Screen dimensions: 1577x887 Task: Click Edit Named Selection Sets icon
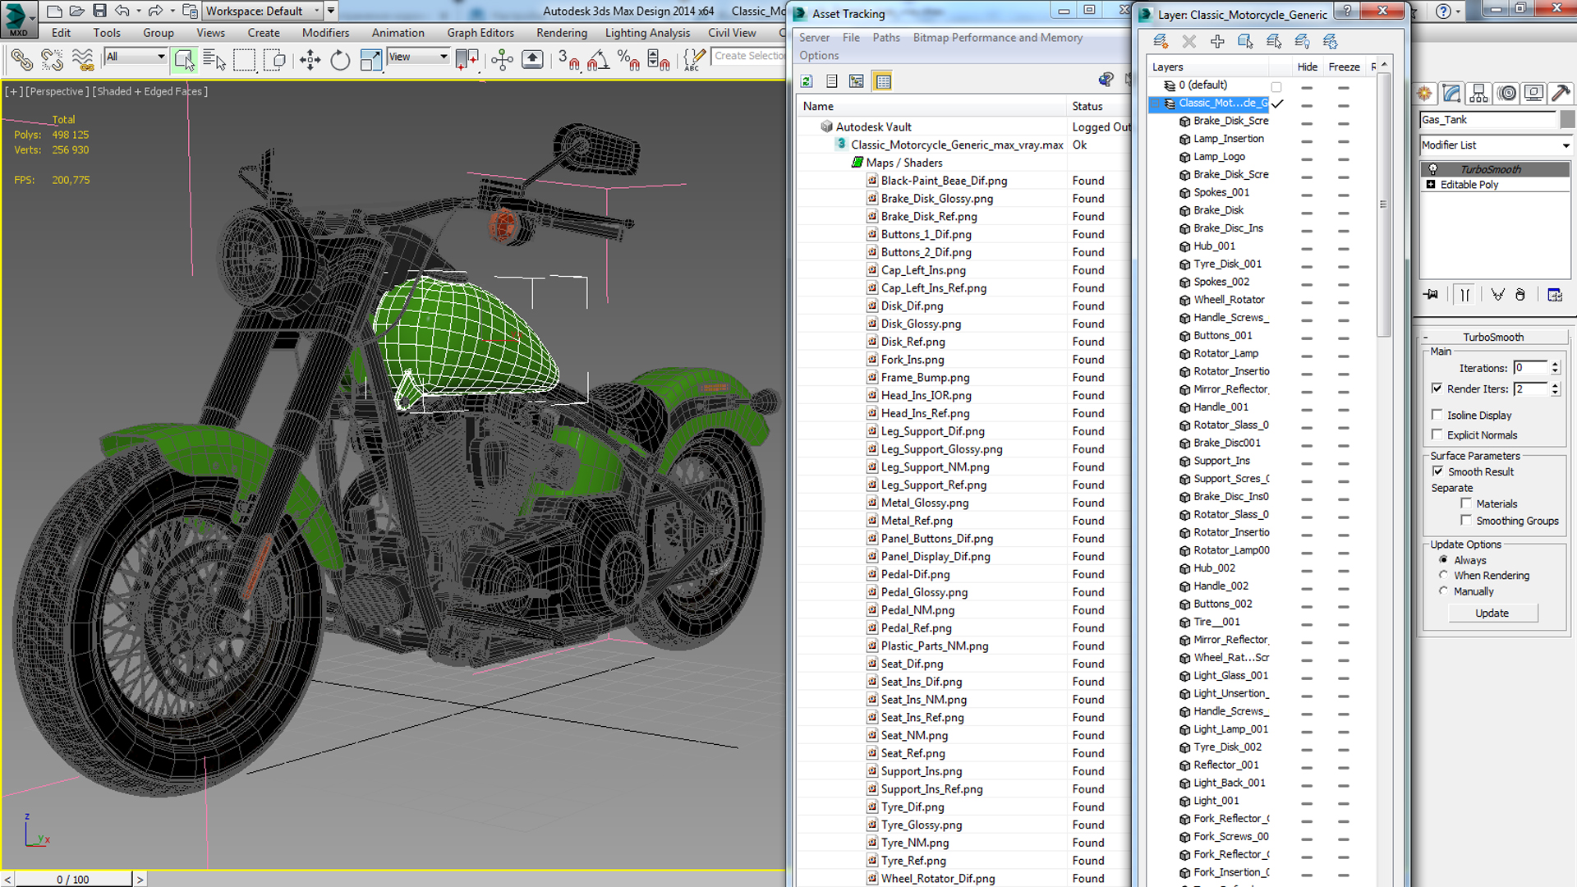[694, 59]
